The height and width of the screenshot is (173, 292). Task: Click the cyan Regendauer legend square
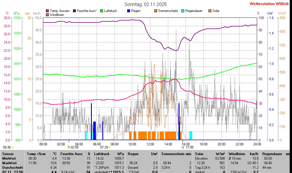click(183, 11)
